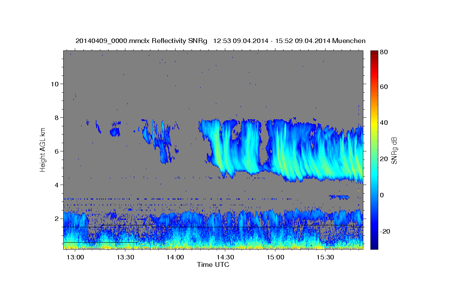Click the height tick label 4
Image resolution: width=449 pixels, height=299 pixels.
[x=57, y=185]
